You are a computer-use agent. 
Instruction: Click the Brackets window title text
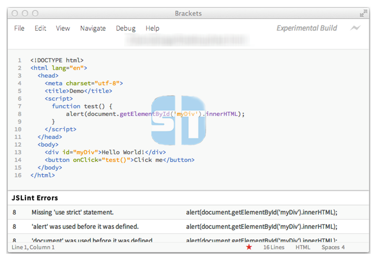tap(188, 13)
